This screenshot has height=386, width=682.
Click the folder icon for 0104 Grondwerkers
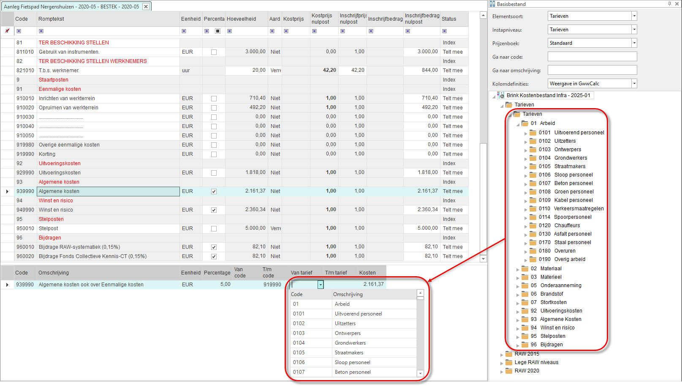coord(533,158)
